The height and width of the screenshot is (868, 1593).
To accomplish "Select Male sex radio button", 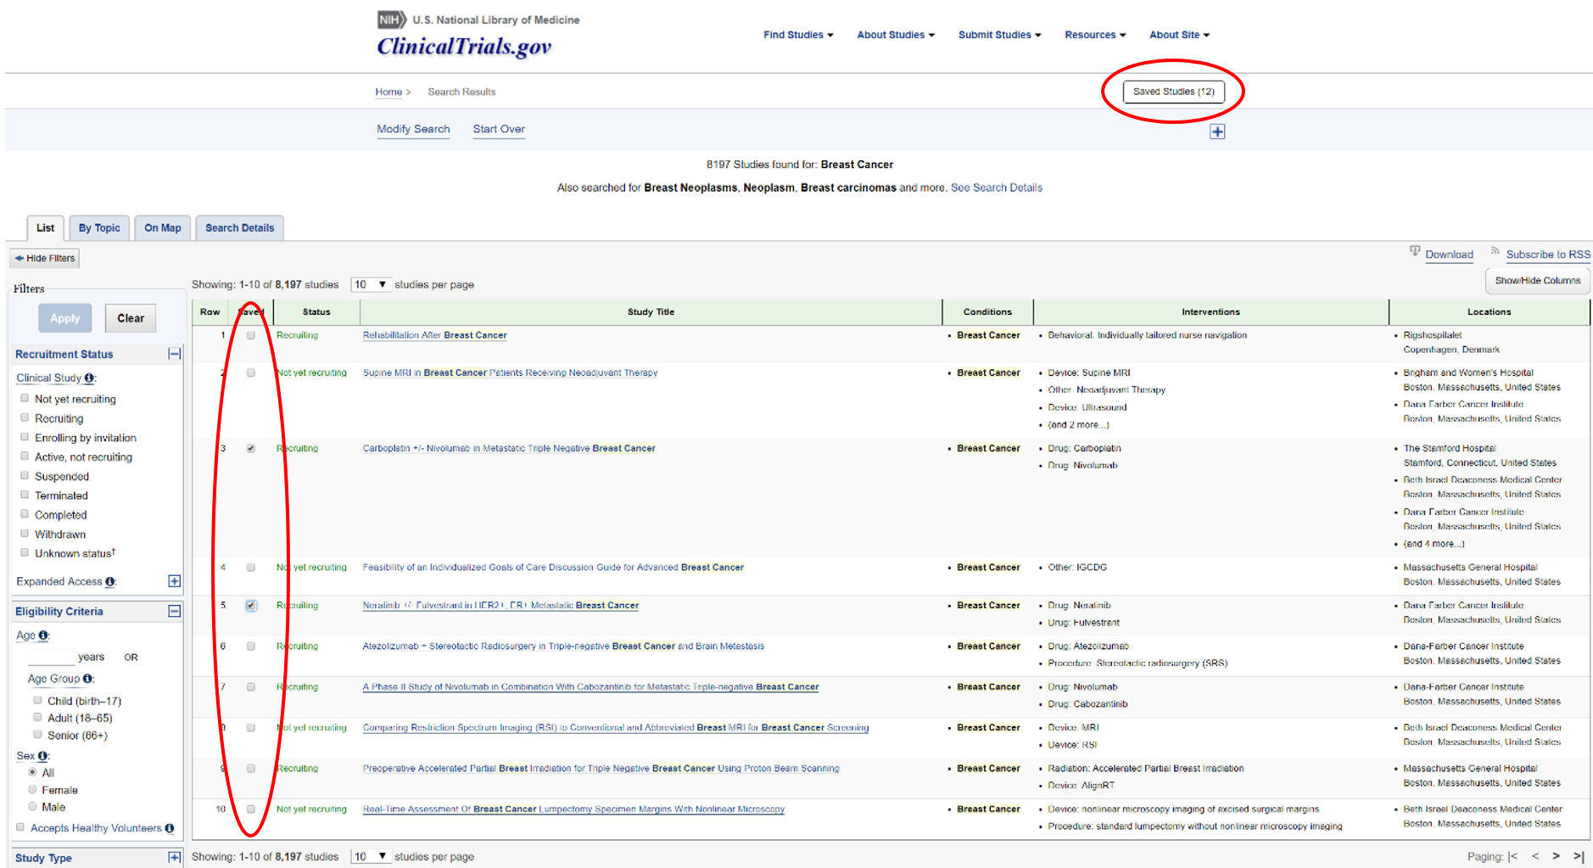I will tap(32, 806).
